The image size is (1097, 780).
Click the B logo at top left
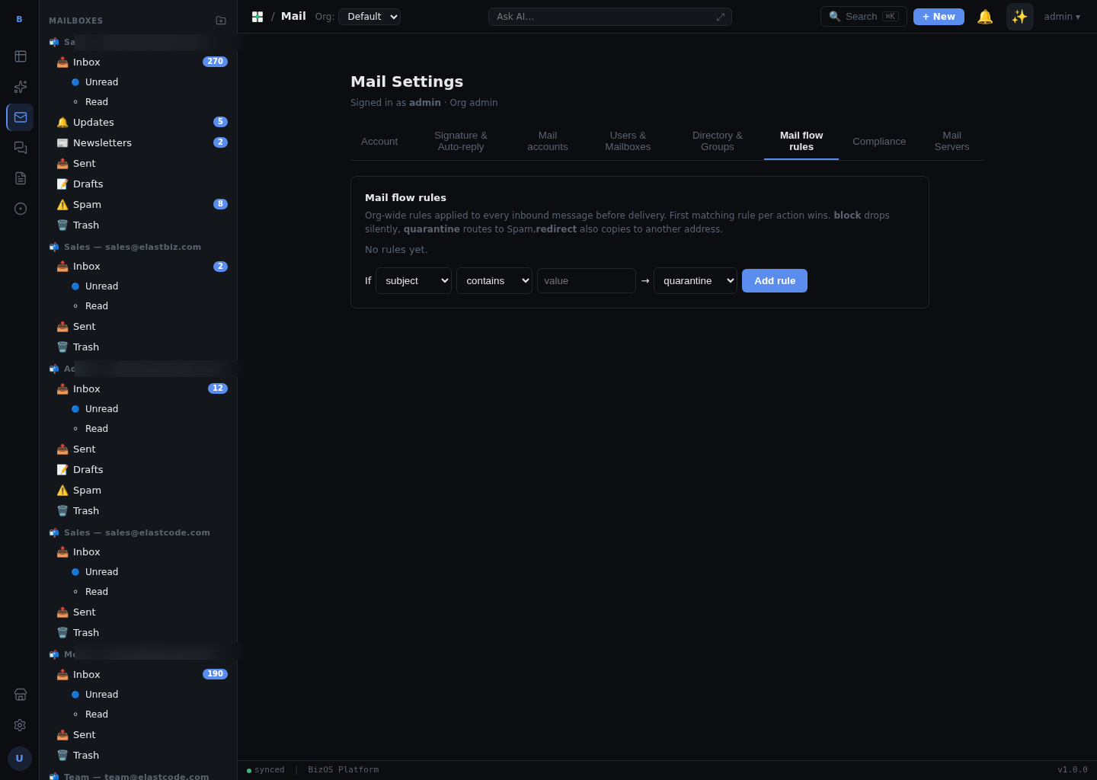(x=20, y=19)
